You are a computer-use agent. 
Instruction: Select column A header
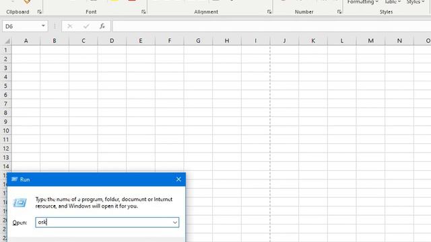(x=26, y=41)
